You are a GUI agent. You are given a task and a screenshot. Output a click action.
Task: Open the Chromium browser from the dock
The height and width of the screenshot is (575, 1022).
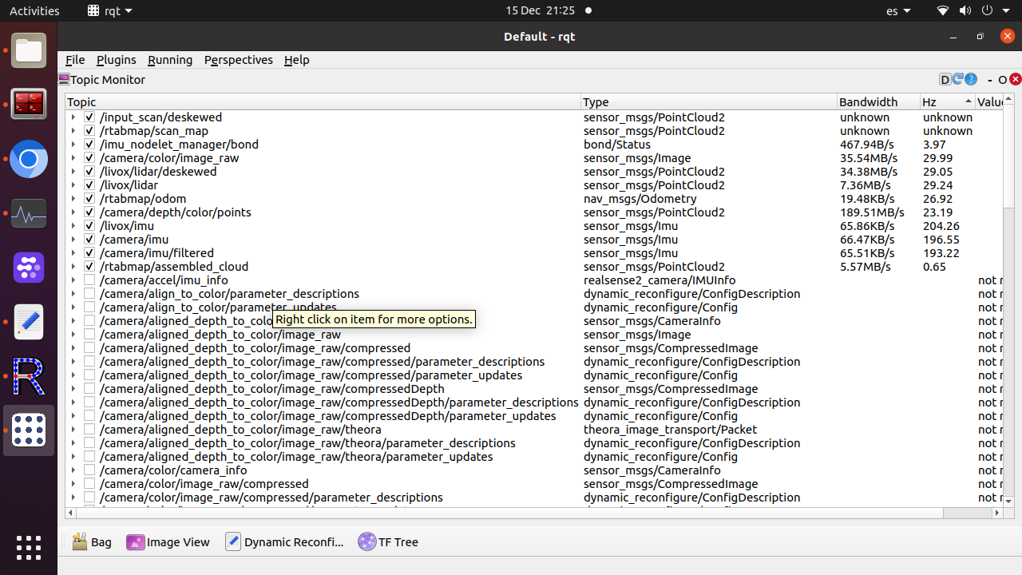tap(29, 160)
